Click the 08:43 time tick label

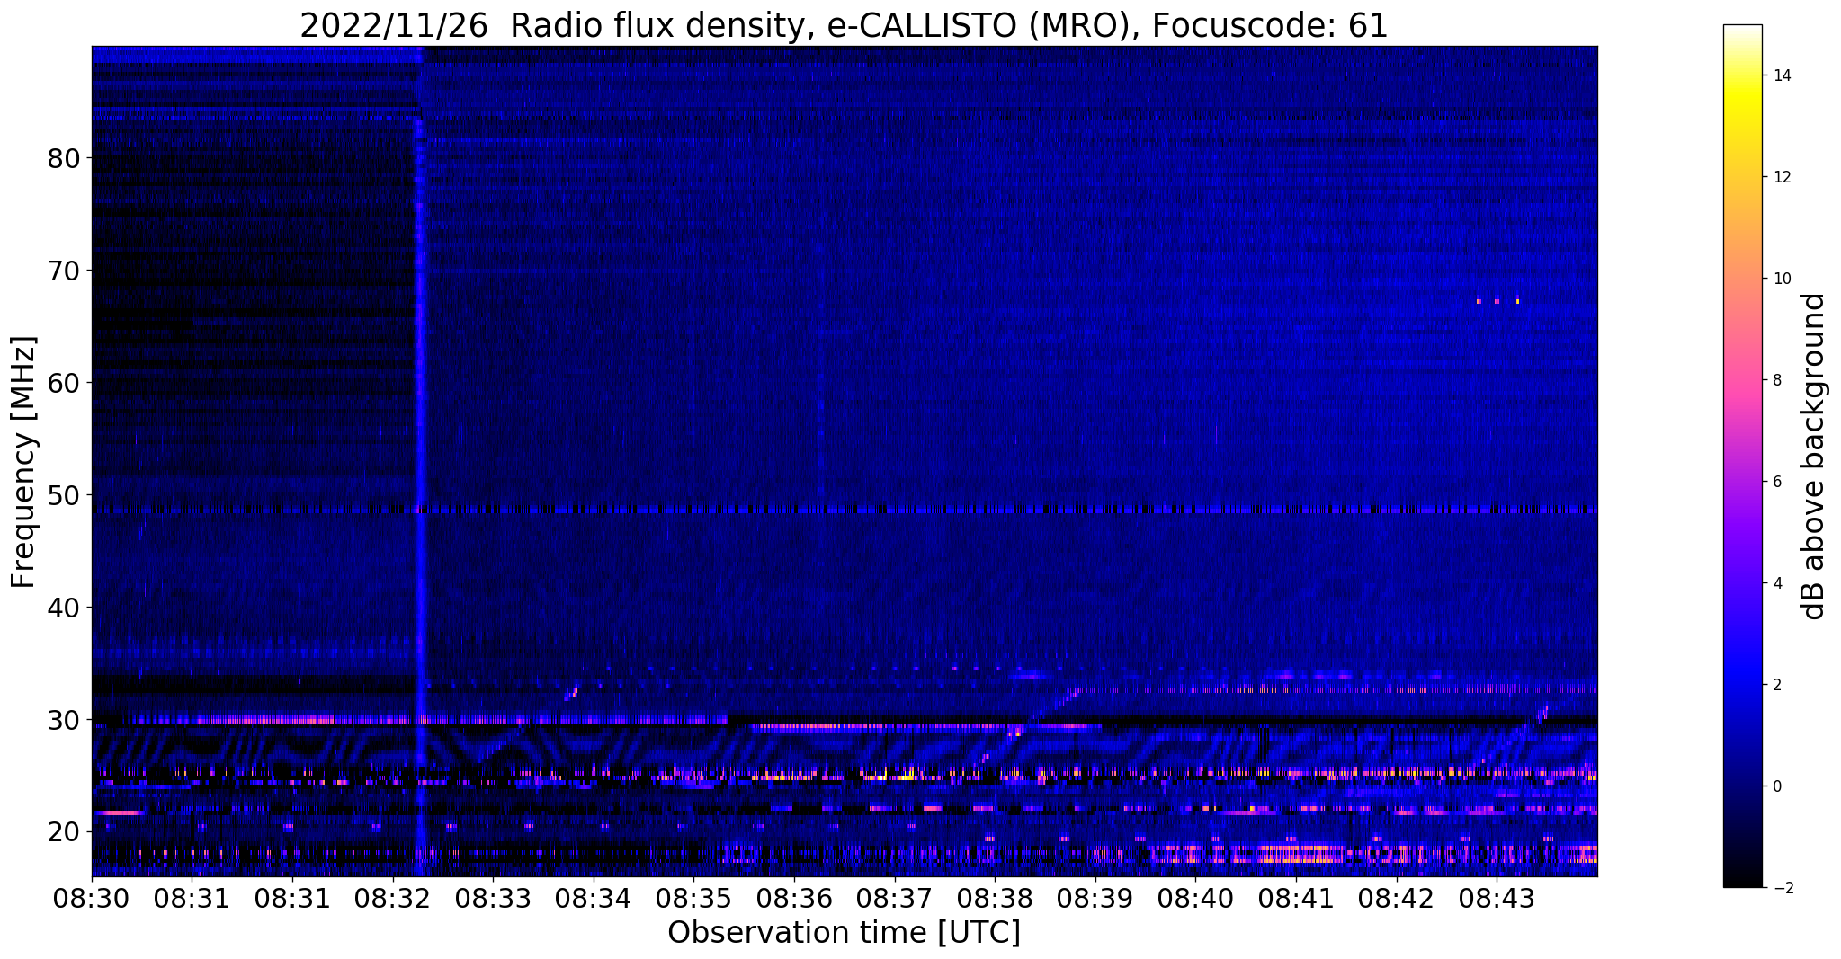coord(1497,898)
